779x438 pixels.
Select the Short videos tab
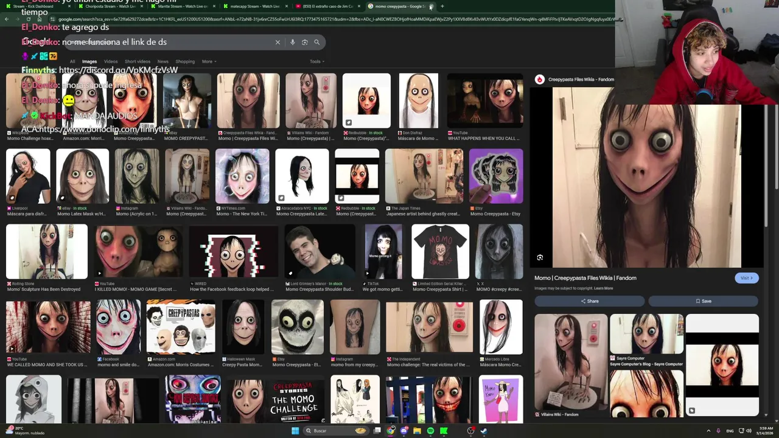pos(138,61)
